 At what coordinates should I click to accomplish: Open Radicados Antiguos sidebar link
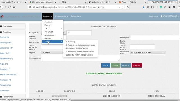tap(9, 75)
